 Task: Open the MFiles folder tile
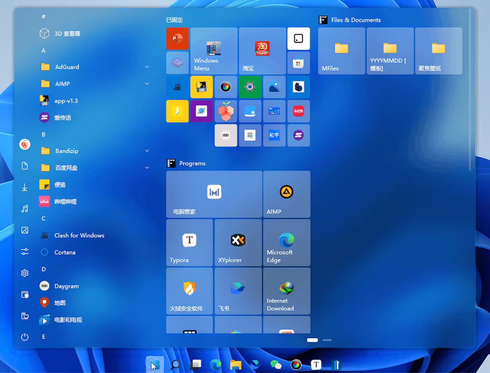[342, 51]
